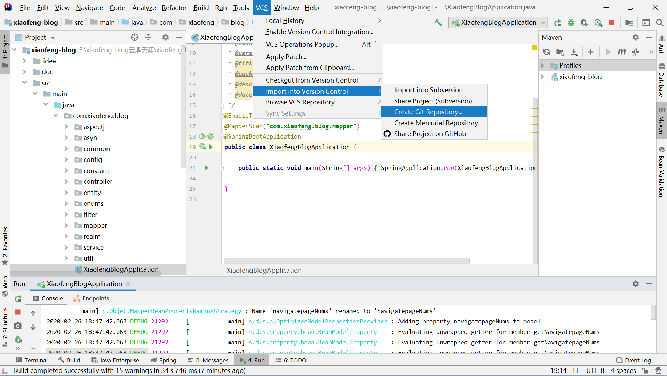The width and height of the screenshot is (667, 376).
Task: Open Project Structure icon in toolbar
Action: (x=629, y=23)
